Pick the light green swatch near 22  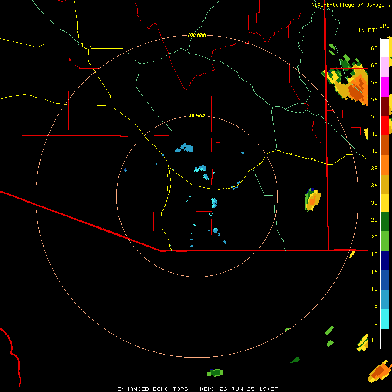pos(385,241)
